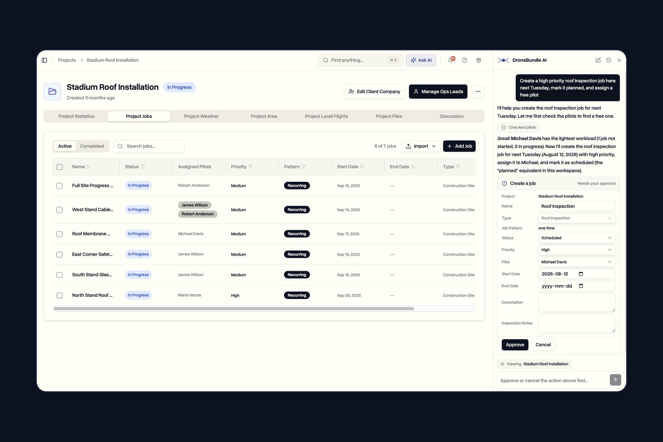Screen dimensions: 663x442
Task: Approve the job creation
Action: [515, 345]
